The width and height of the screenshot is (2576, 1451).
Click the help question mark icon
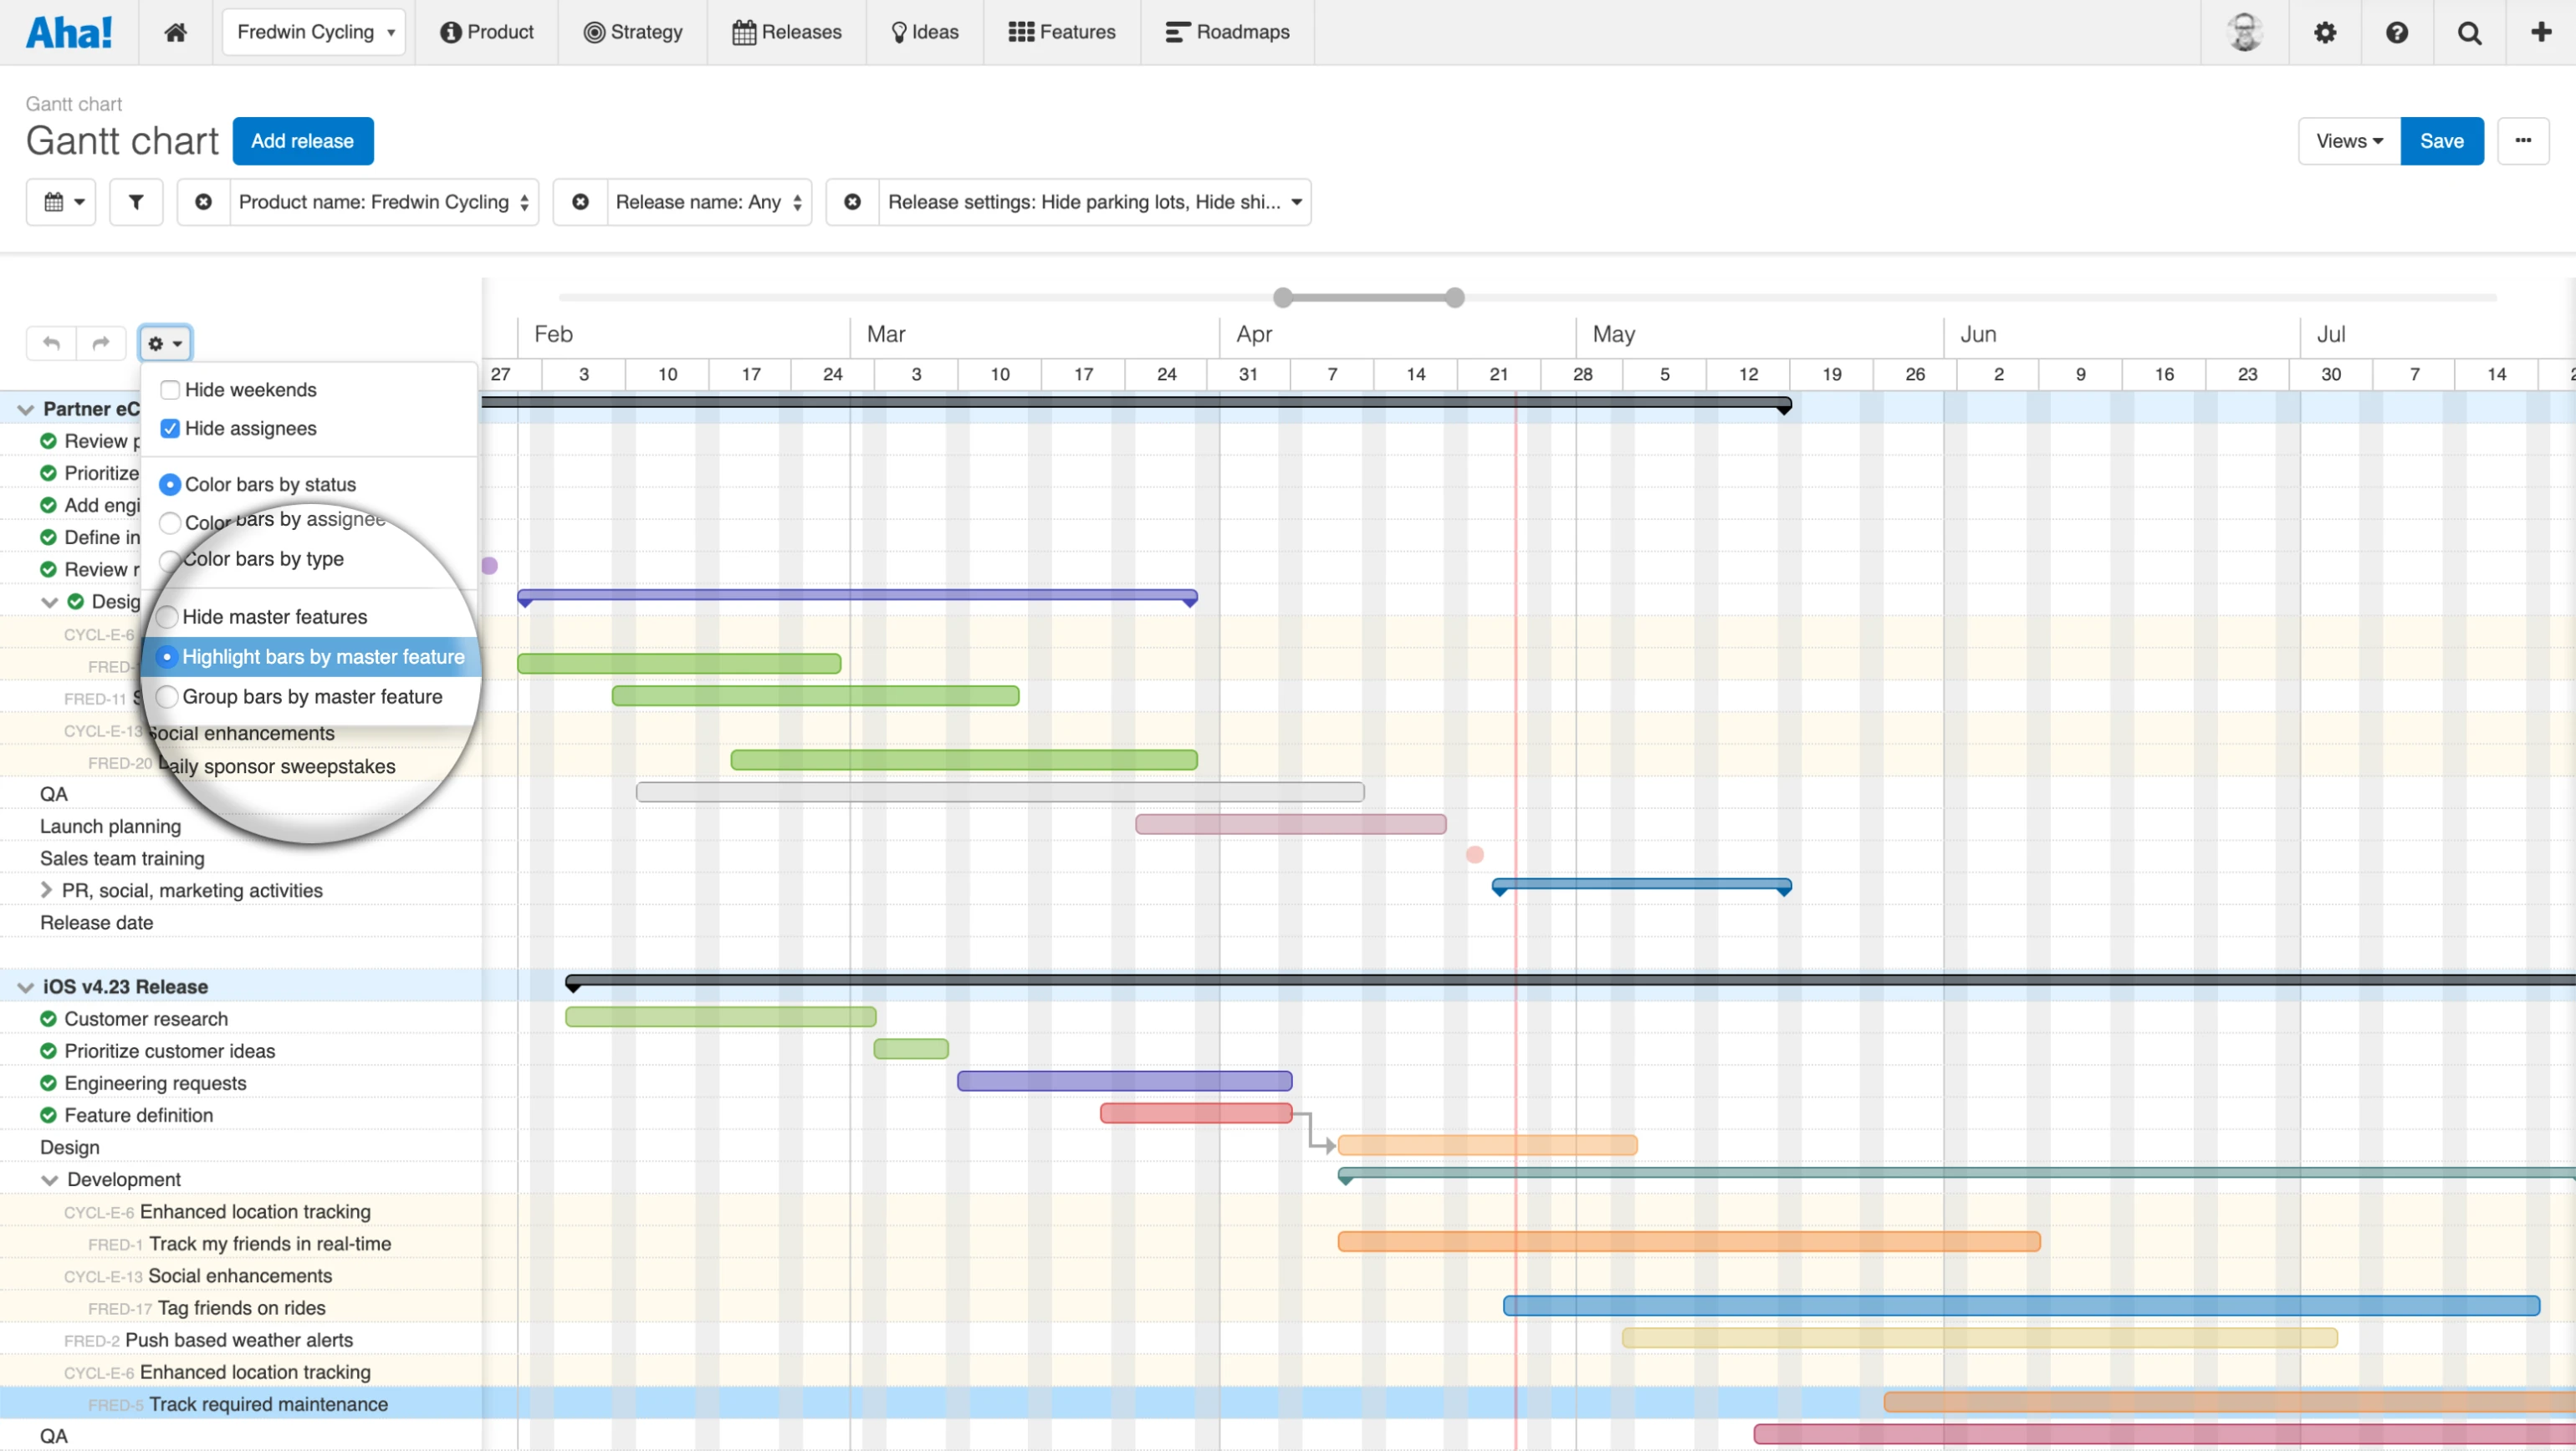coord(2397,32)
